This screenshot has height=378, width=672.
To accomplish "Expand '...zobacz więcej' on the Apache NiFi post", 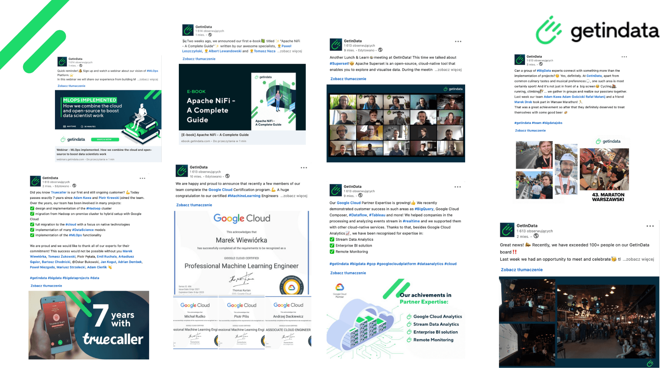I will tap(289, 51).
